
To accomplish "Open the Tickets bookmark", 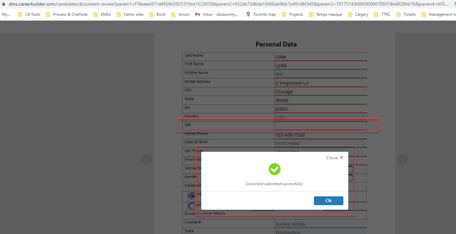I will 407,14.
